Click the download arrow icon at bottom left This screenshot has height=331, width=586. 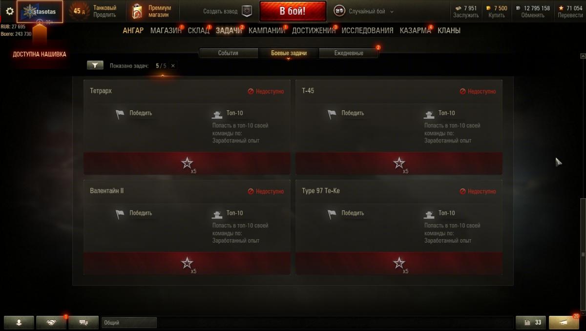coord(19,322)
